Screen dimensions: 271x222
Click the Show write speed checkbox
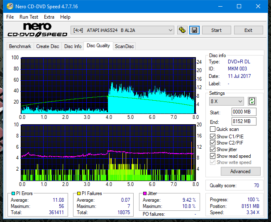pos(212,162)
